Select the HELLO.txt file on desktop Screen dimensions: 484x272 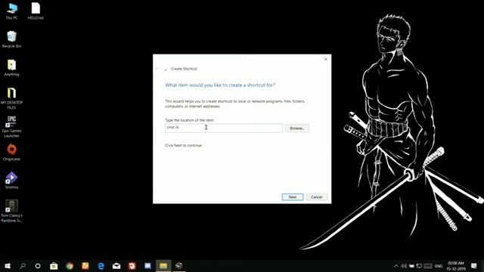tap(36, 11)
